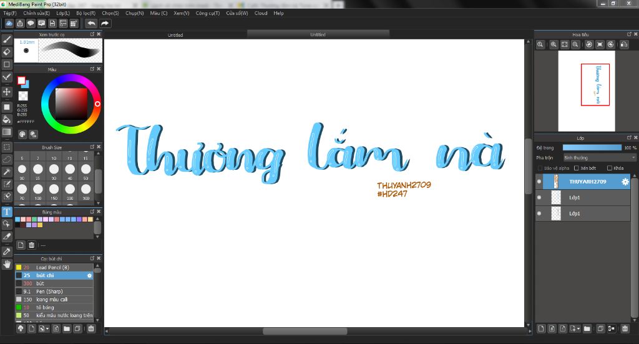Enable the Xén bớt checkbox
Image resolution: width=639 pixels, height=344 pixels.
tap(576, 168)
